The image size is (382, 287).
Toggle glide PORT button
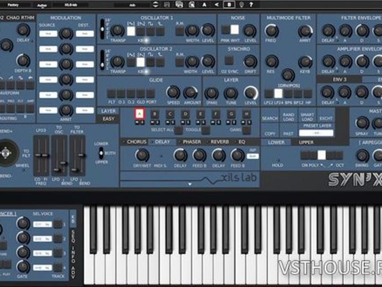click(151, 94)
